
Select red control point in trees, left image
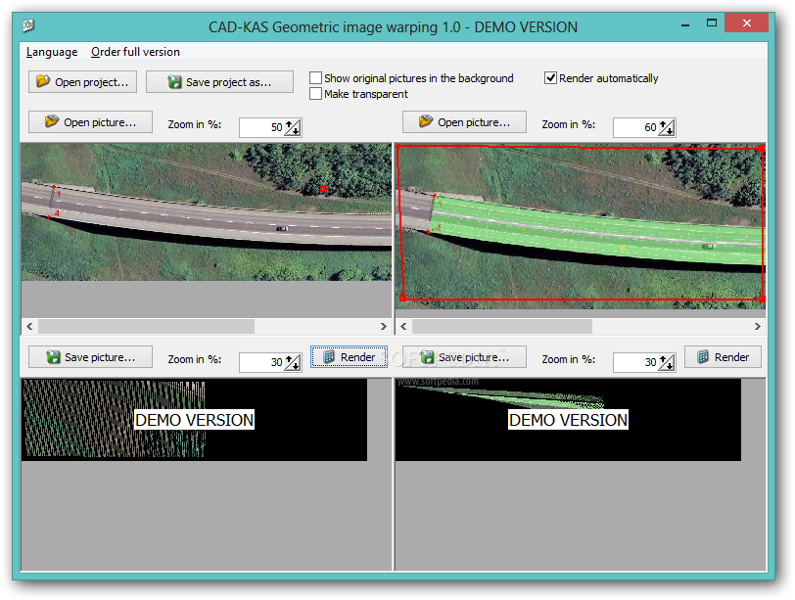(323, 189)
